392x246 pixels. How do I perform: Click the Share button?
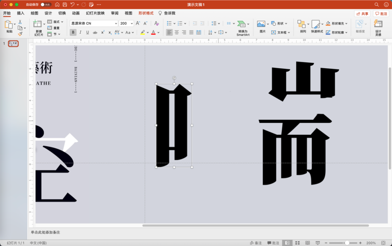362,14
